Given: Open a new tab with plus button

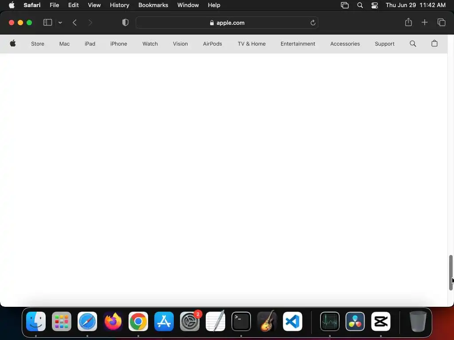Looking at the screenshot, I should 424,22.
